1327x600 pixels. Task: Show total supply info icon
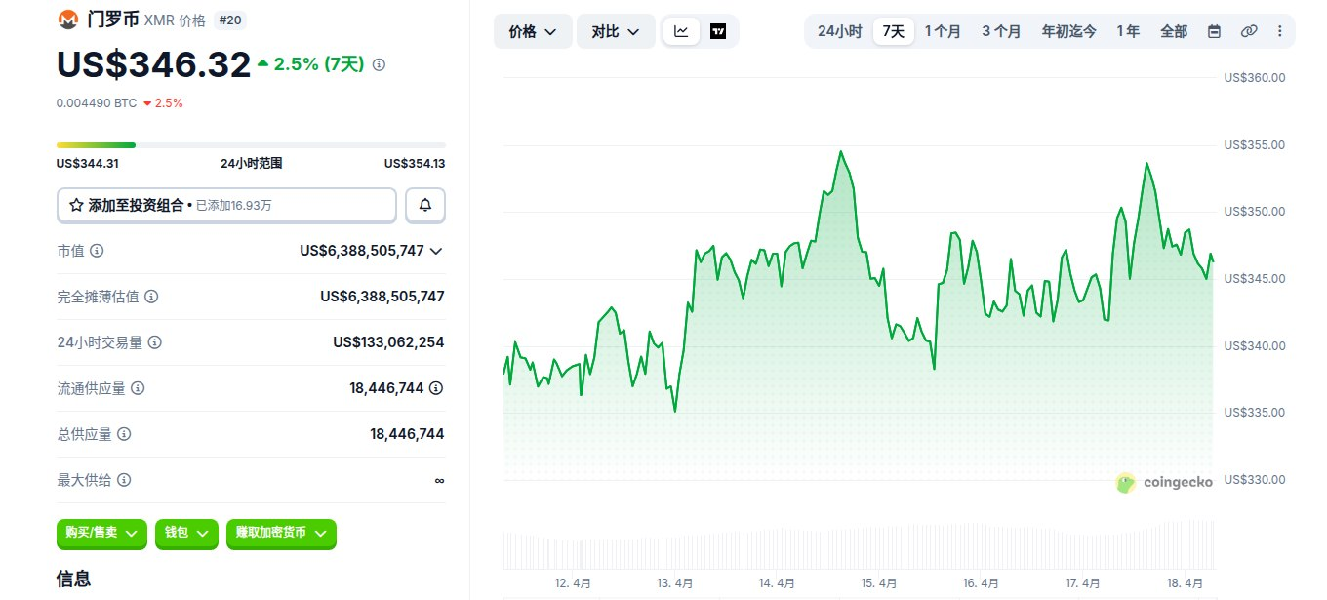124,434
